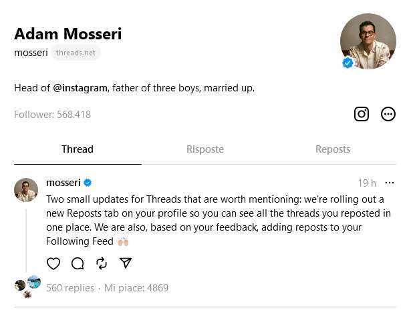Share the post via the paper-plane icon
Viewport: 415px width, 314px height.
pos(125,263)
